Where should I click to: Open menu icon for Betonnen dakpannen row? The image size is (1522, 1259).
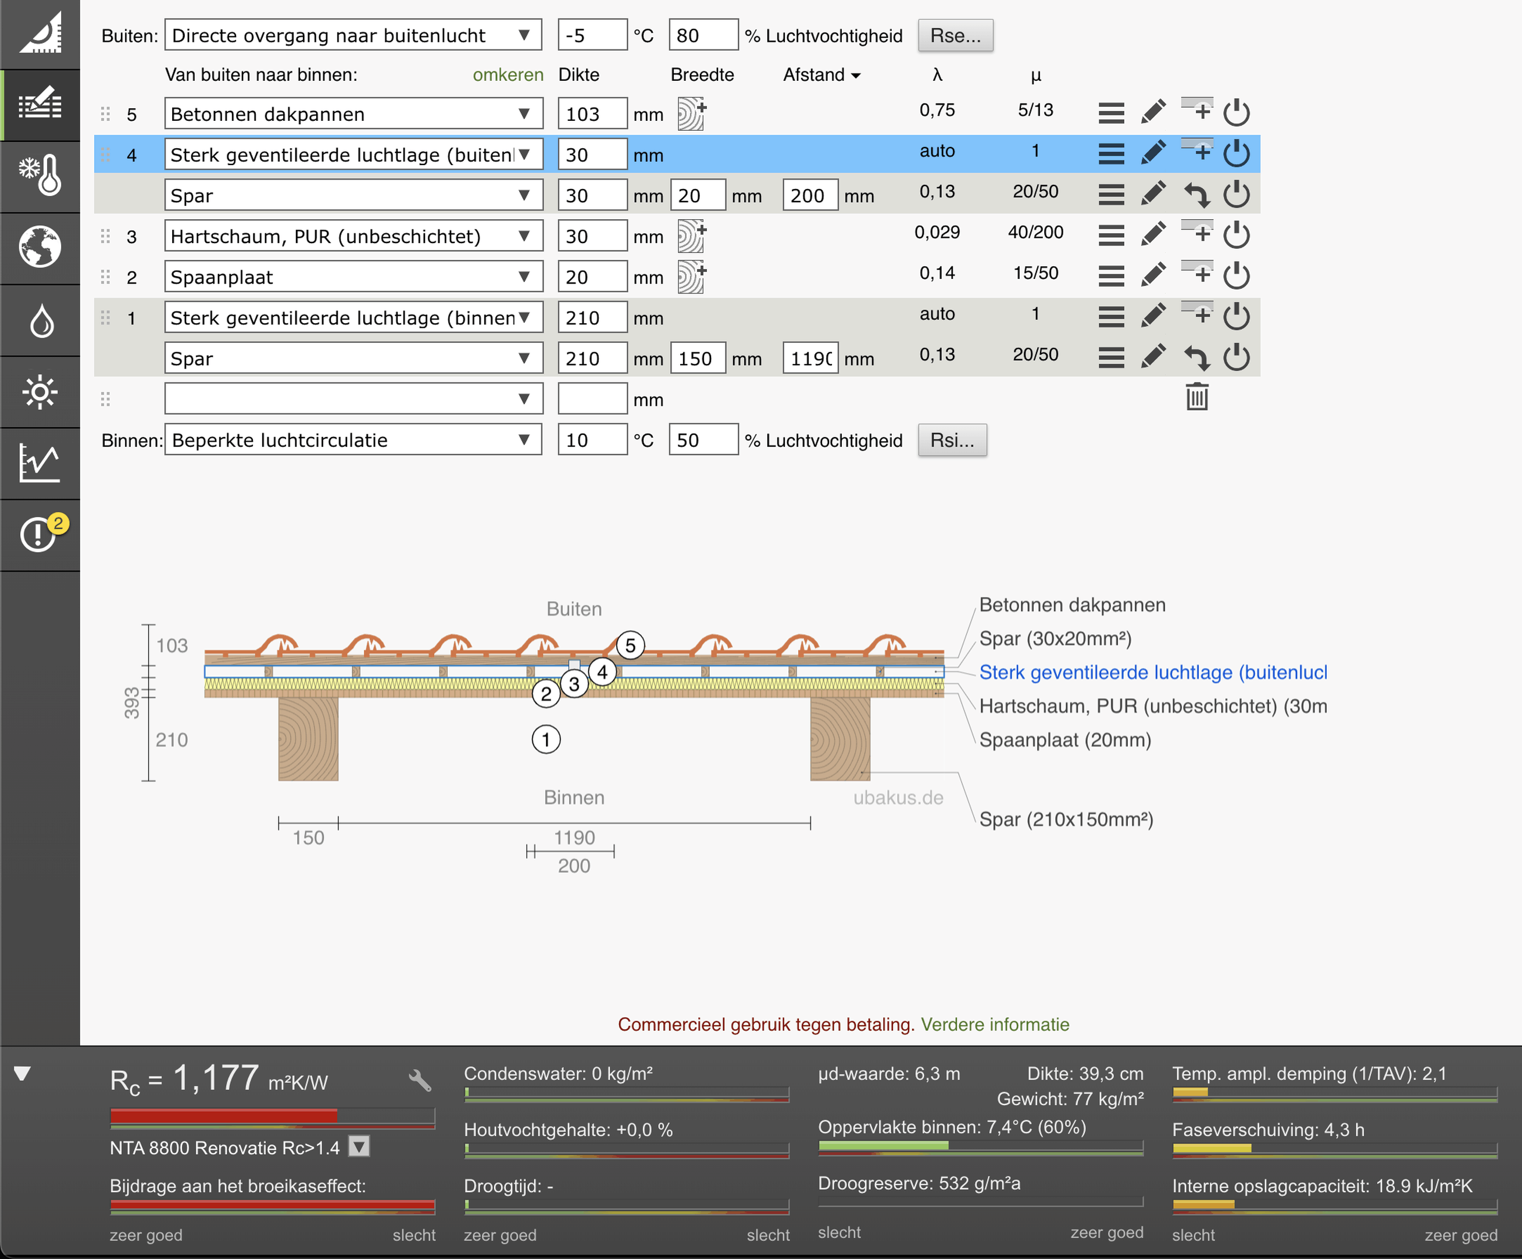(1111, 113)
